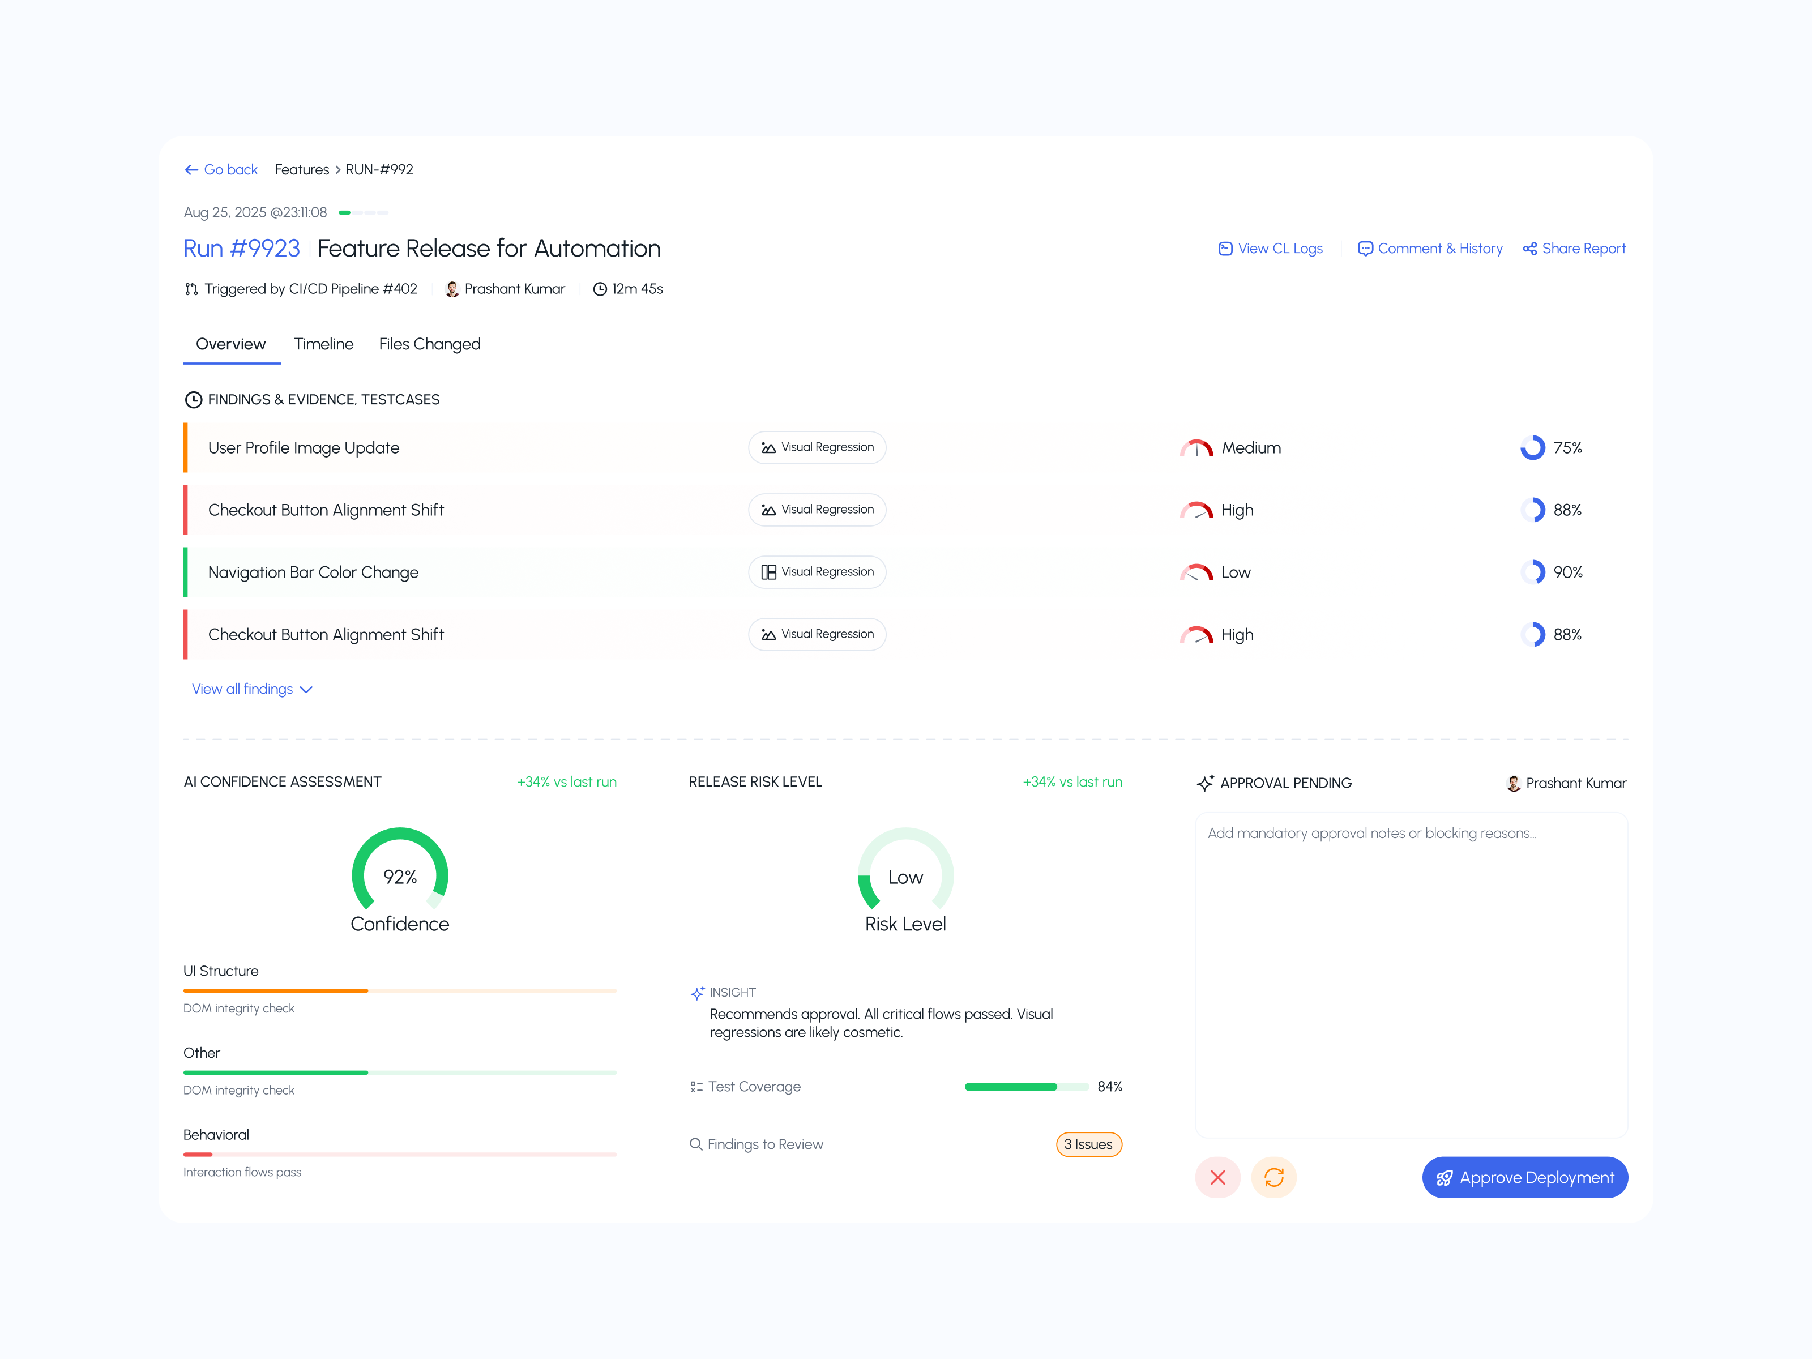
Task: Click the sparkle icon beside Approval Pending
Action: [1204, 783]
